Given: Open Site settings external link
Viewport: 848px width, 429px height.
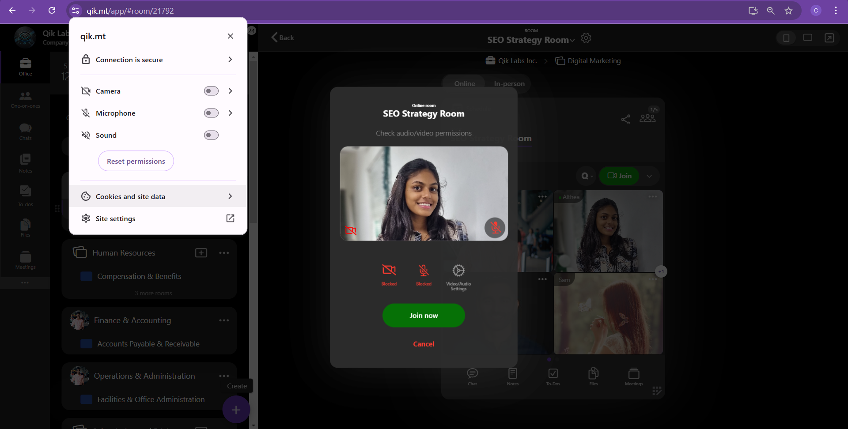Looking at the screenshot, I should coord(230,218).
